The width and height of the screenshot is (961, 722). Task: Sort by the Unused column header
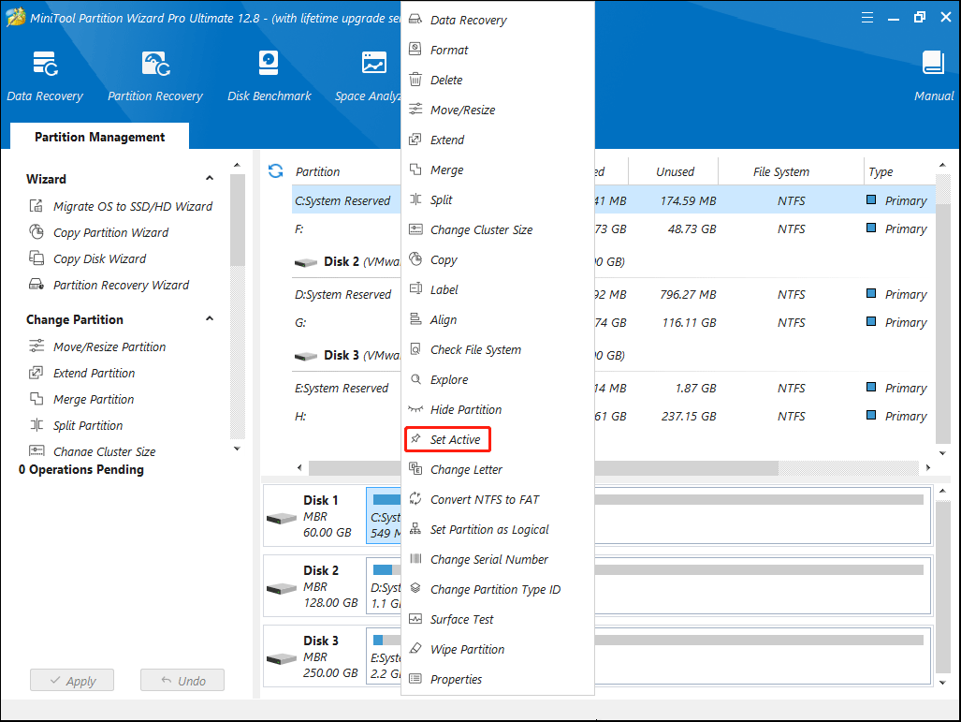(675, 171)
